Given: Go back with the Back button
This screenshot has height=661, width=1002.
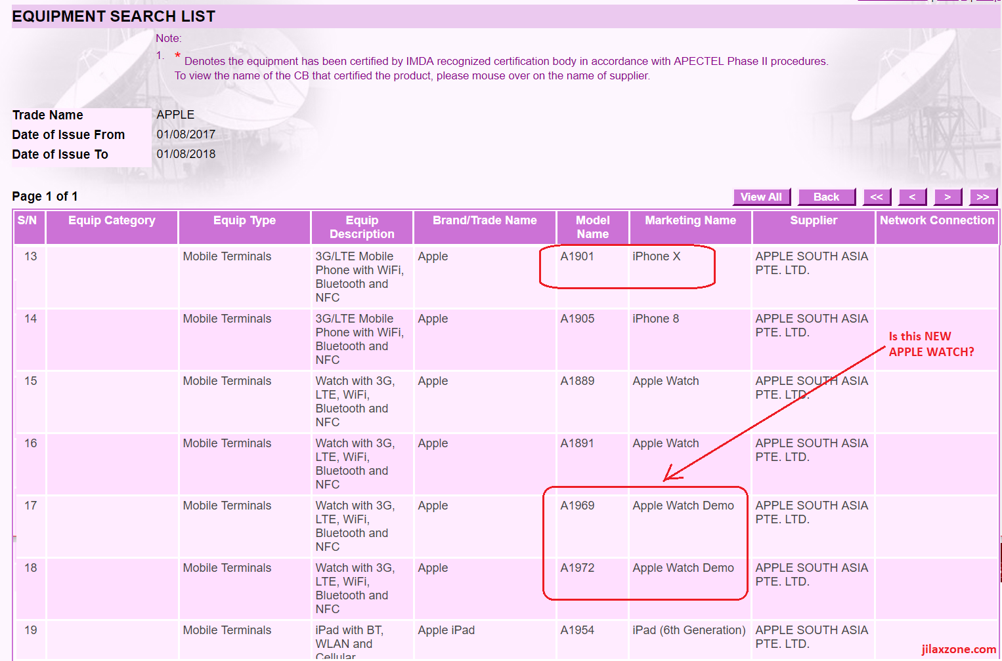Looking at the screenshot, I should click(x=826, y=197).
